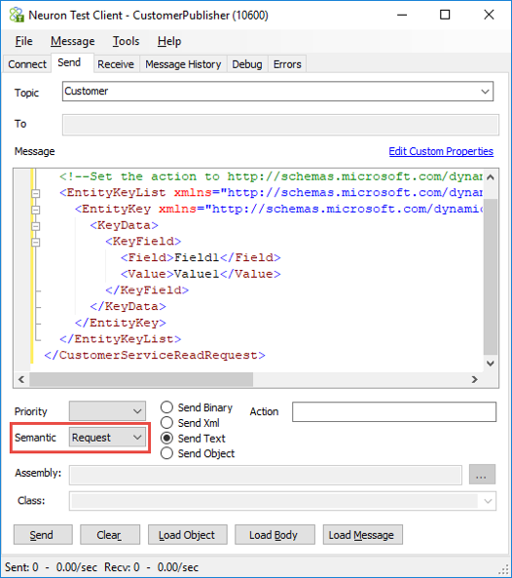This screenshot has height=578, width=512.
Task: Click the horizontal scroll right arrow
Action: pyautogui.click(x=475, y=379)
